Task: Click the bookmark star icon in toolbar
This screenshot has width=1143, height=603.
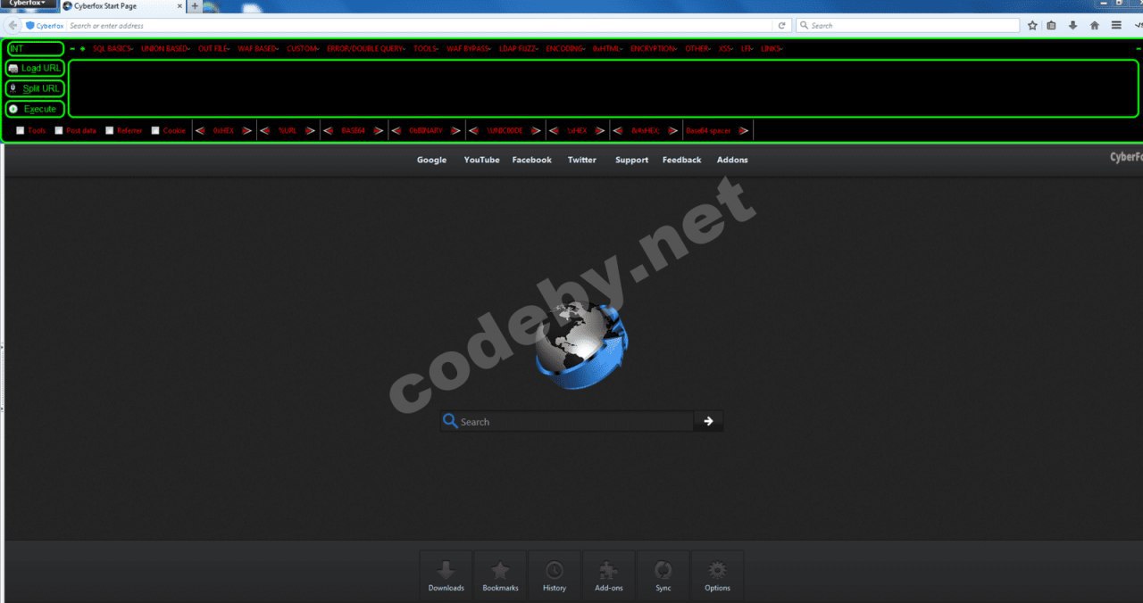Action: click(1032, 26)
